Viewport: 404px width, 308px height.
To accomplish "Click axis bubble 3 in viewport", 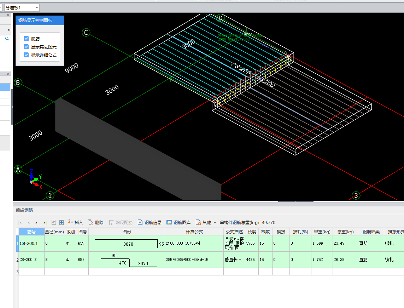I will click(x=356, y=195).
